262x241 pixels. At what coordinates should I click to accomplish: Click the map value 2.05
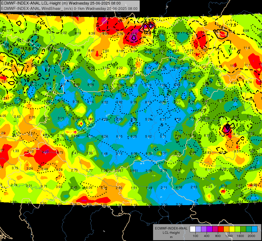(32, 117)
